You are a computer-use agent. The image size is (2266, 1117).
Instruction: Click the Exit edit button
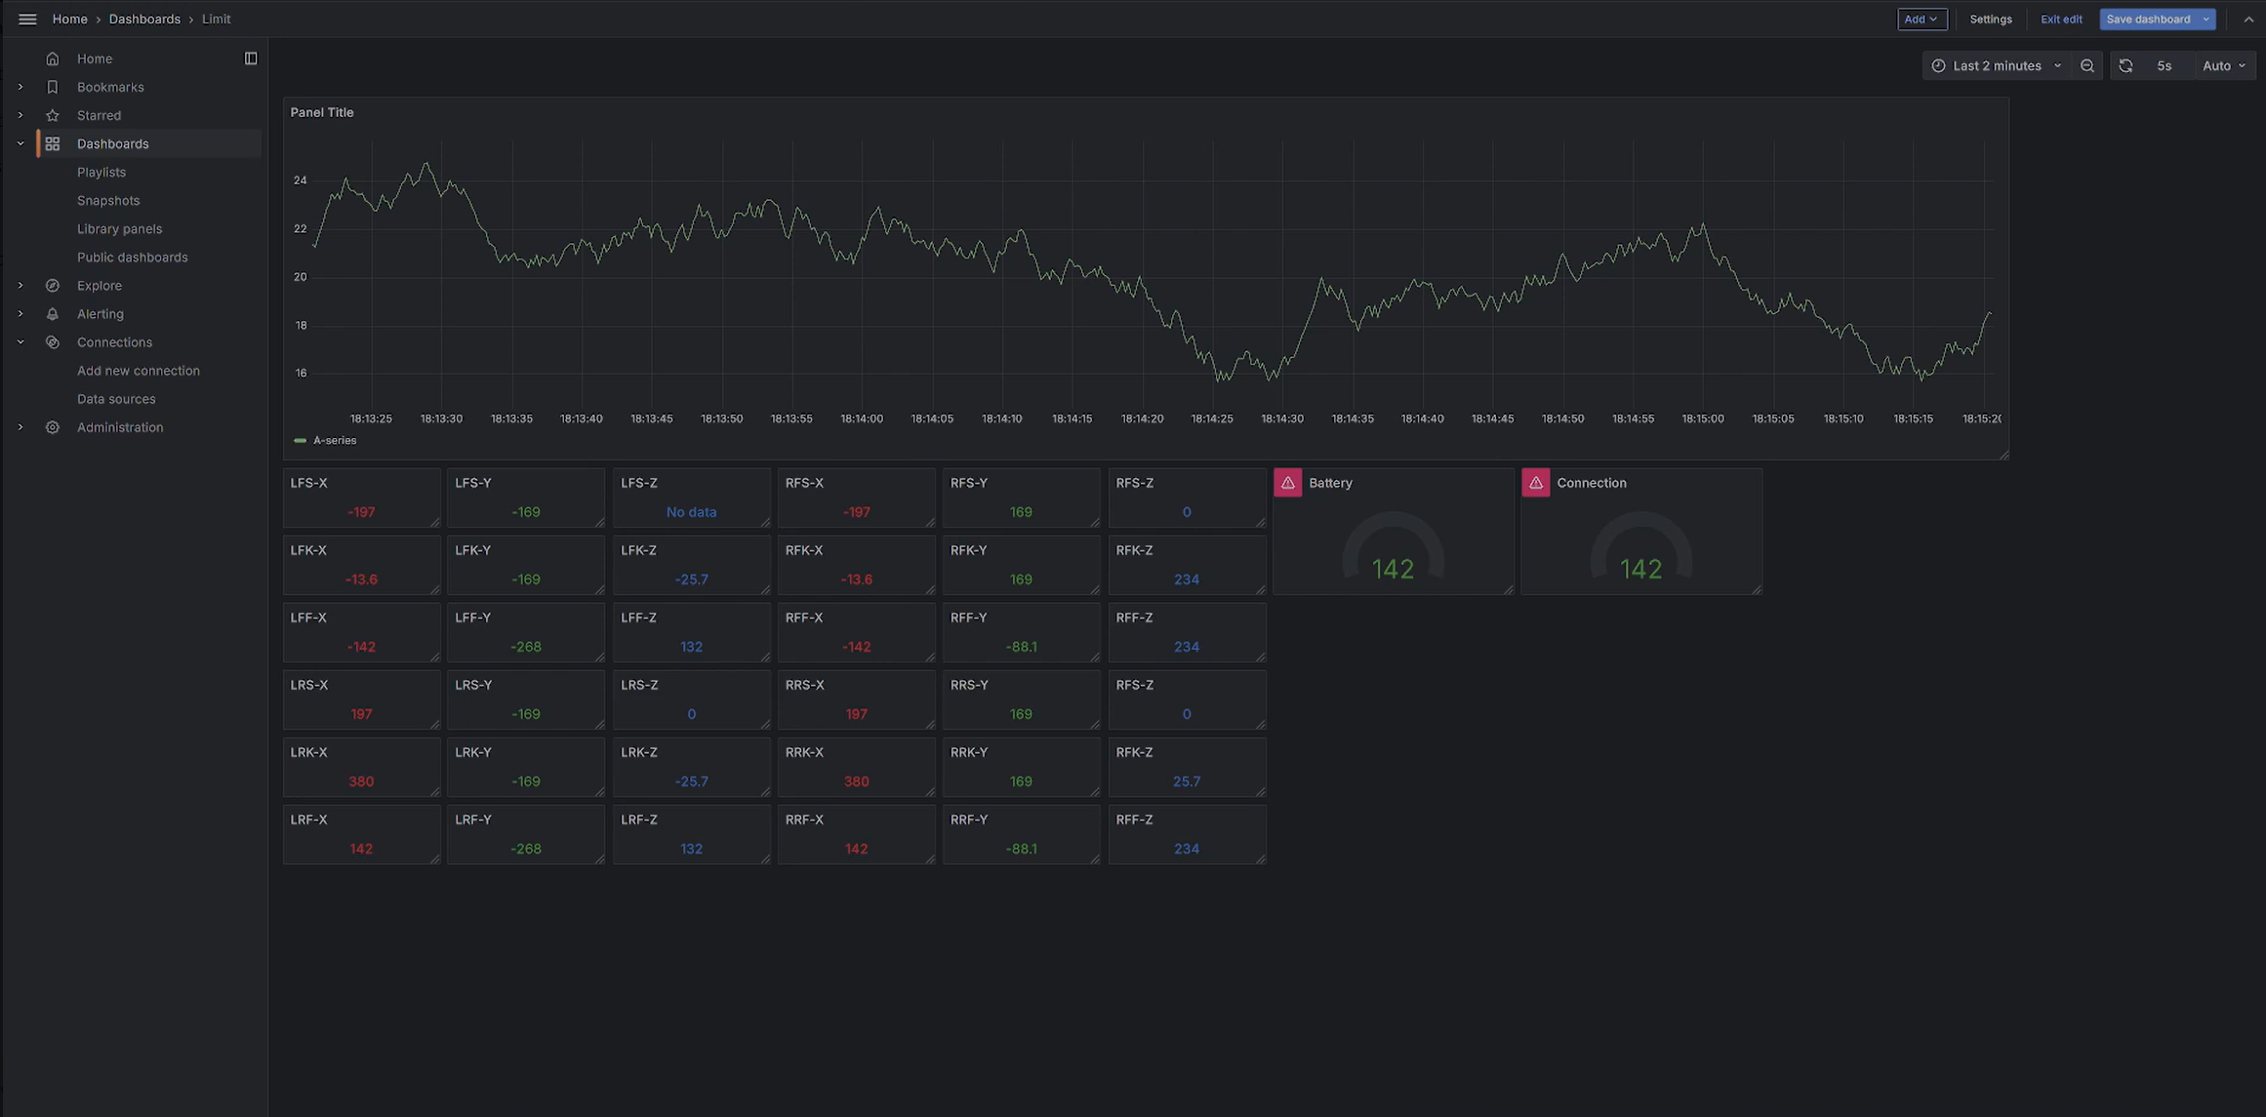(2060, 20)
